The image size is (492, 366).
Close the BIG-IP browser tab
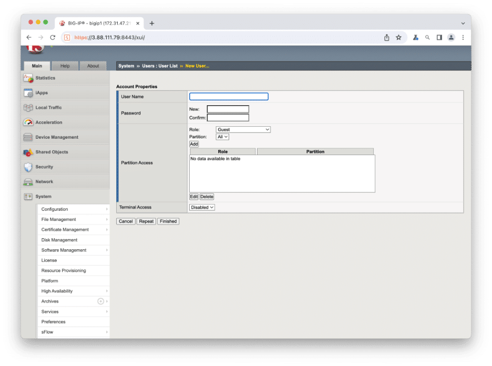[x=138, y=23]
